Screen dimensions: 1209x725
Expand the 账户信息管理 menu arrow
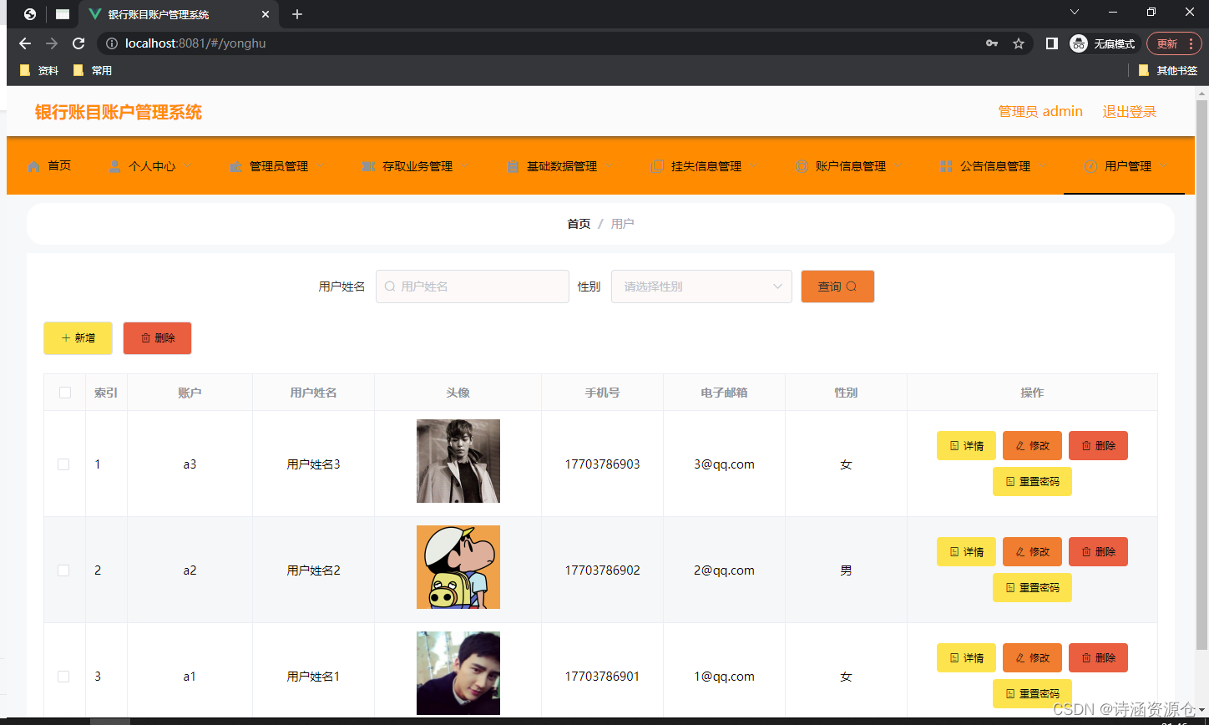coord(898,165)
